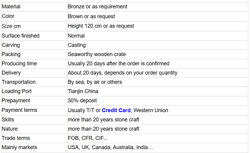Screen dimensions: 250x153
Task: Select the Producing time label
Action: tap(19, 64)
